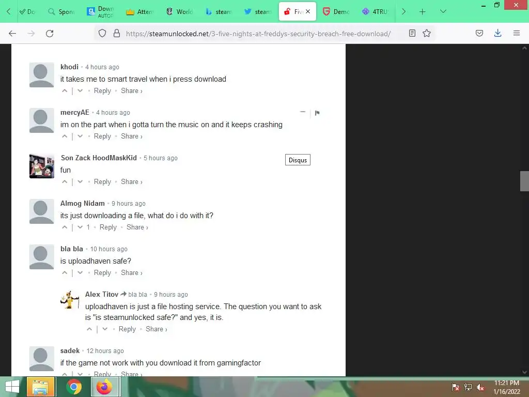Reply to bla bla's uploadhaven question

102,273
